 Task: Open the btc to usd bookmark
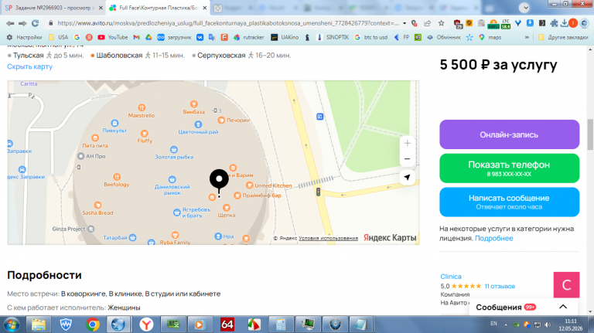(x=371, y=37)
